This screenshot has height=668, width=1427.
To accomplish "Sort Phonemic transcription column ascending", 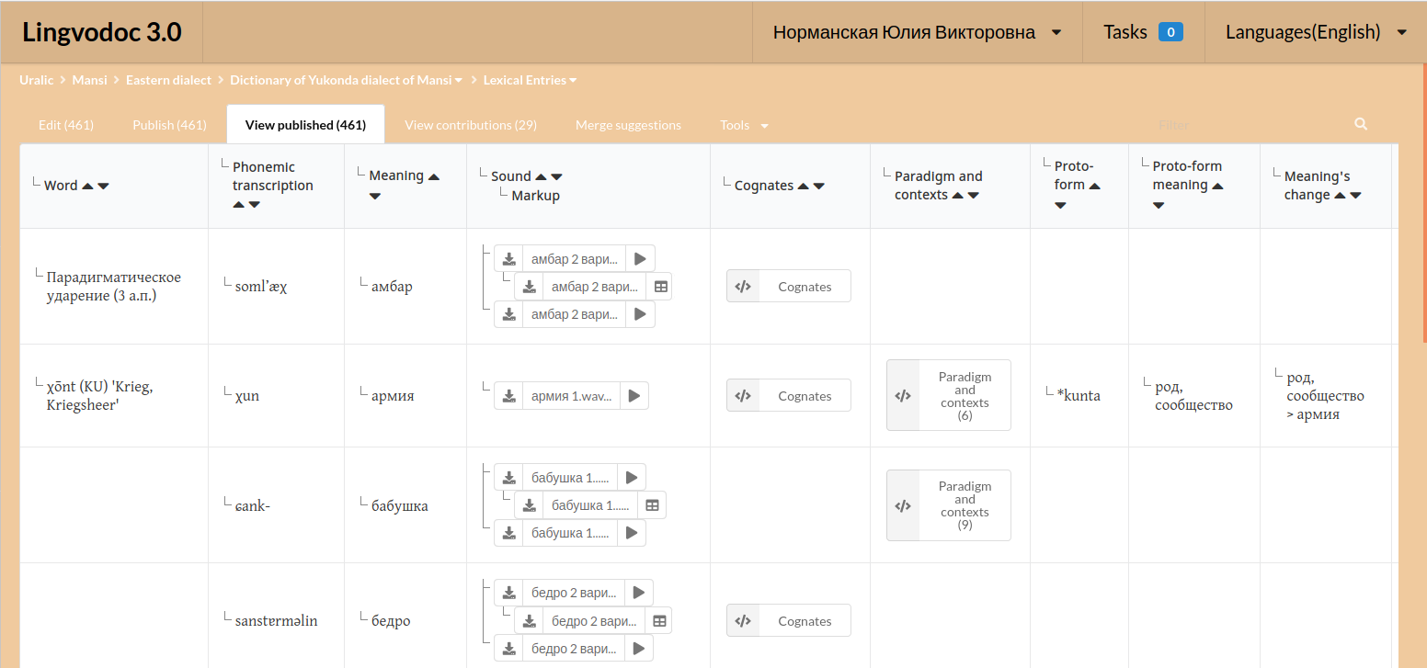I will click(x=239, y=204).
